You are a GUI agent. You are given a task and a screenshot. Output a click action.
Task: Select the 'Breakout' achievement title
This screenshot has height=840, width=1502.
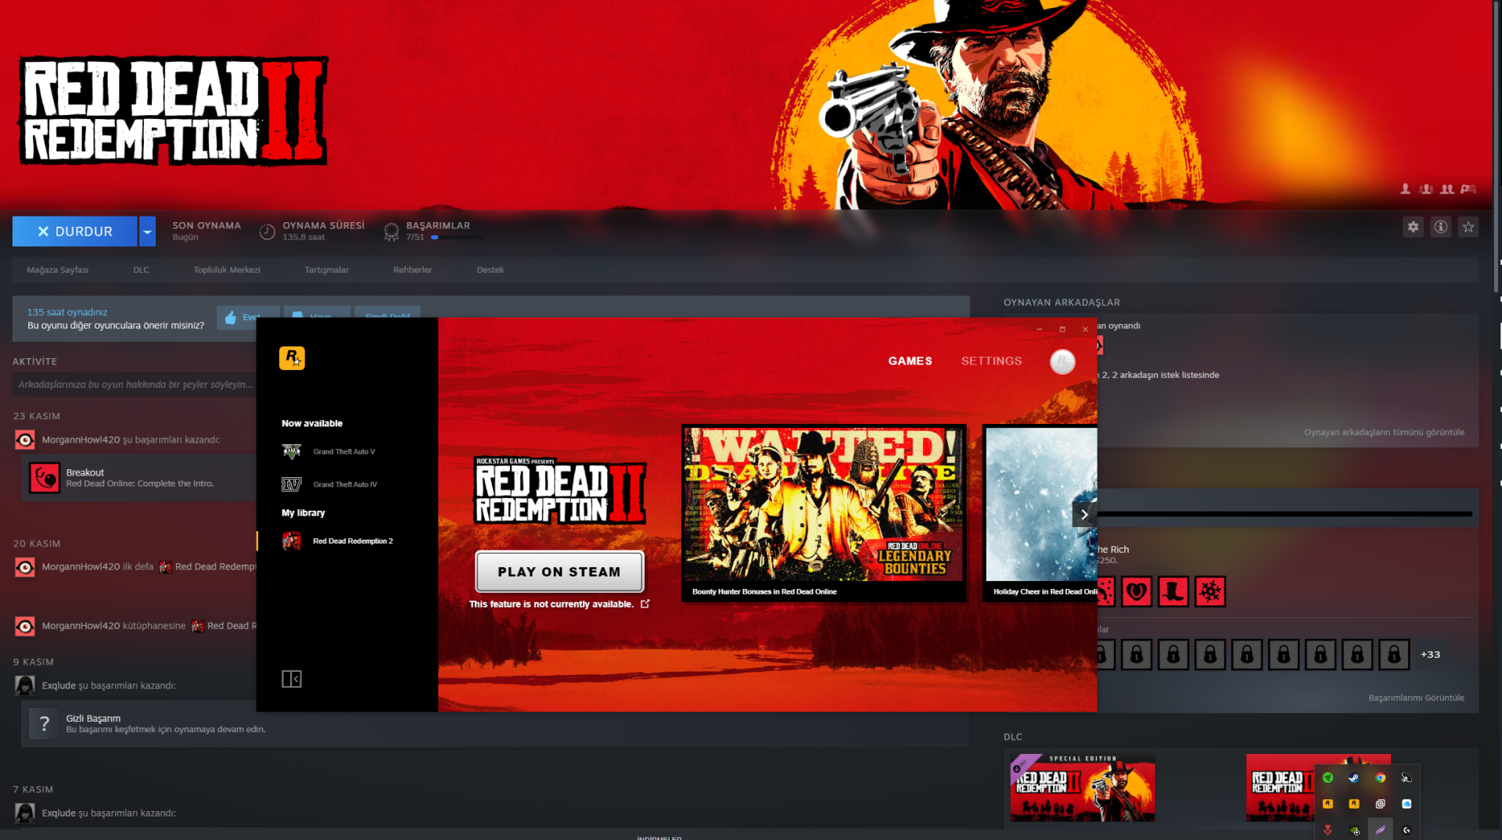[85, 472]
